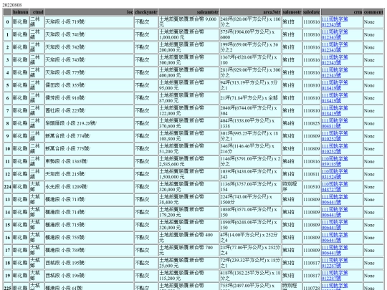
Task: Select the index cell 224
Action: pyautogui.click(x=7, y=187)
